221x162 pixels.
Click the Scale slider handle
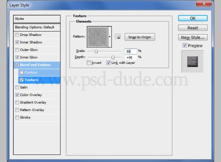click(x=96, y=51)
